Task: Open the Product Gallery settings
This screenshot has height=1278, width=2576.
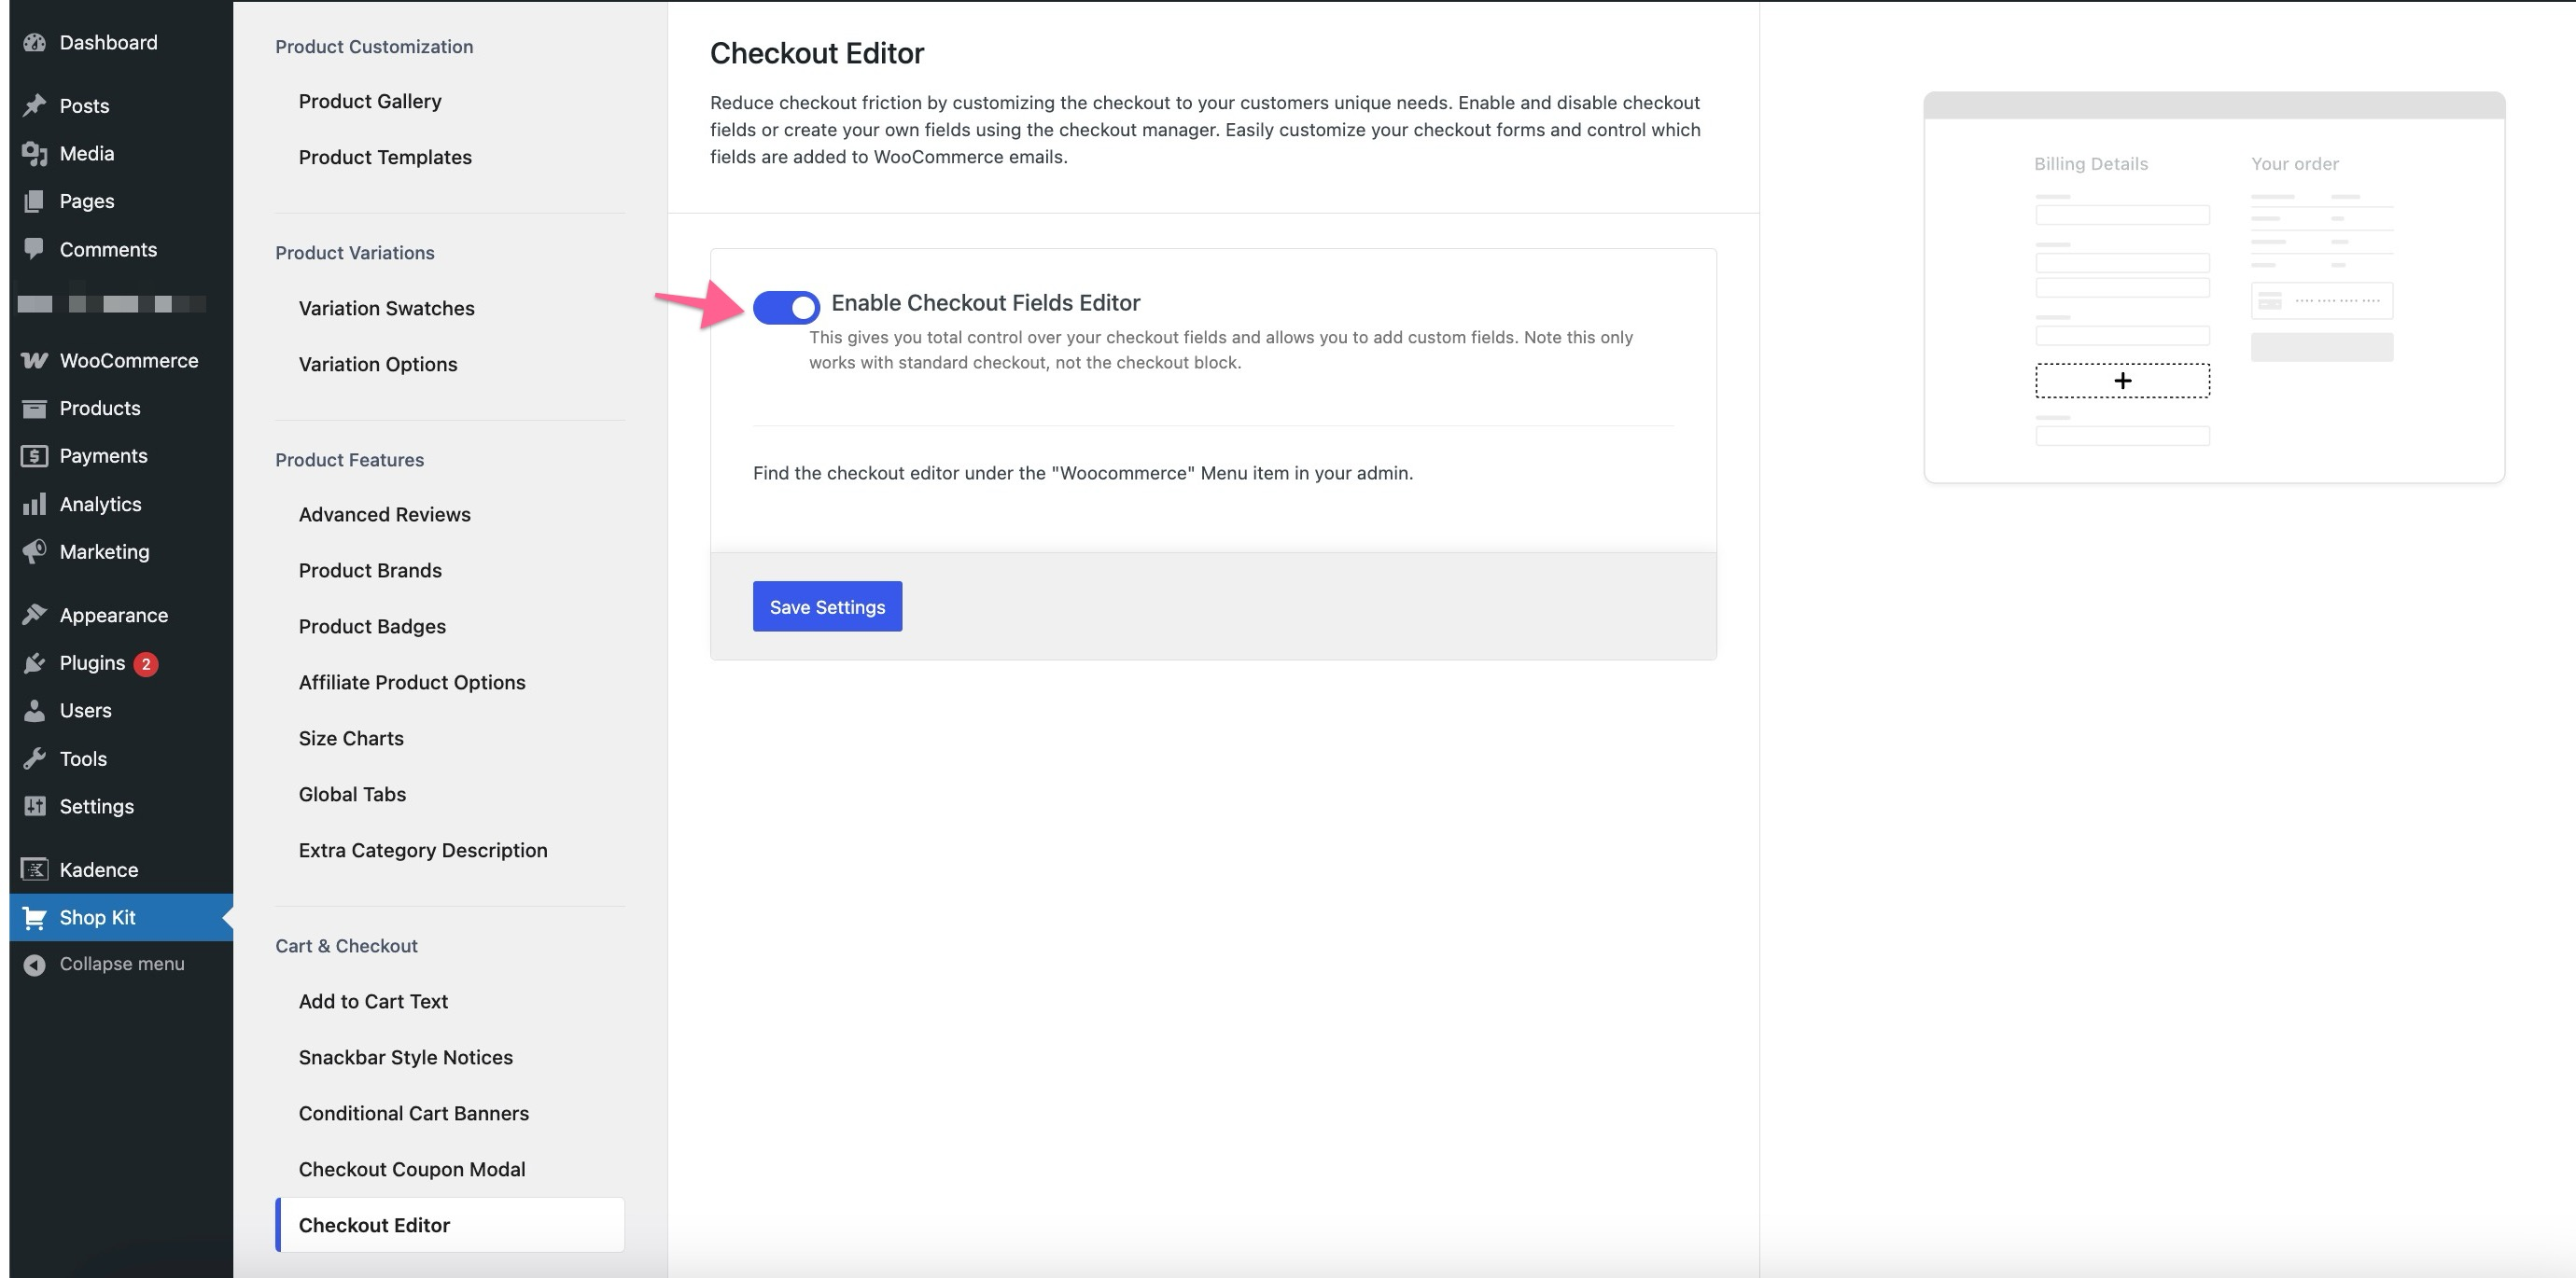Action: coord(369,101)
